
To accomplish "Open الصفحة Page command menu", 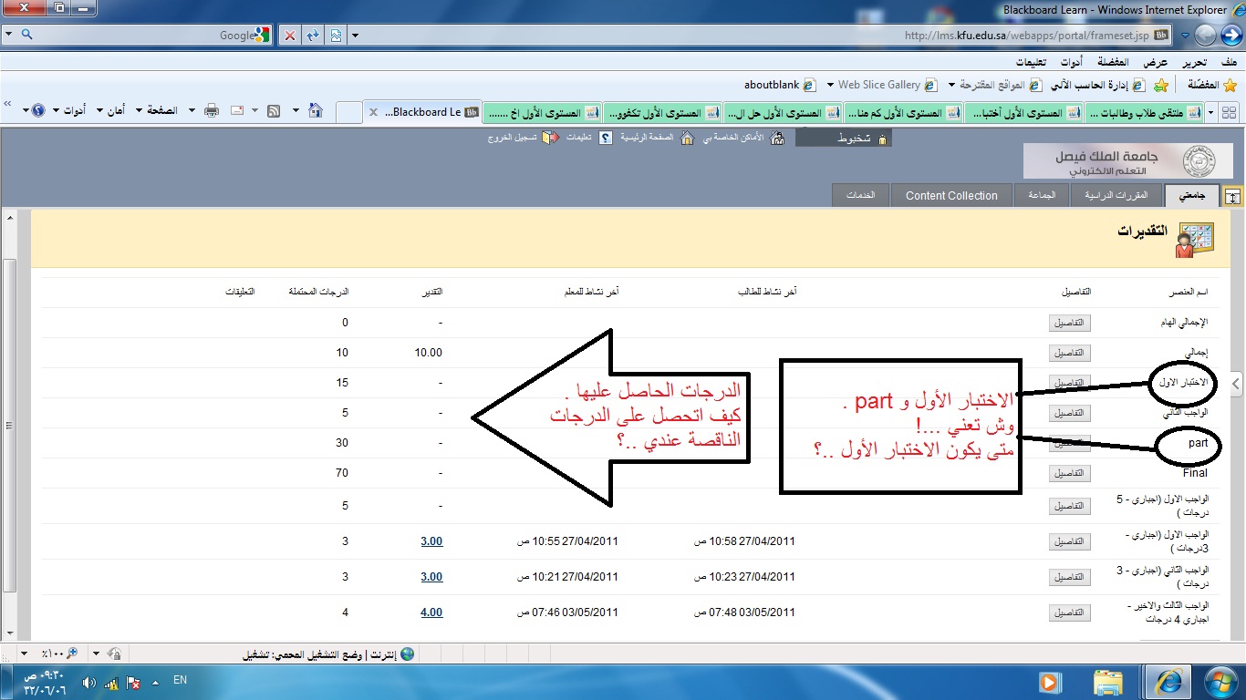I will point(156,110).
